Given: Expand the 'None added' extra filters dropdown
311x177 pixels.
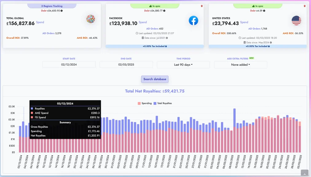Looking at the screenshot, I should tap(240, 65).
